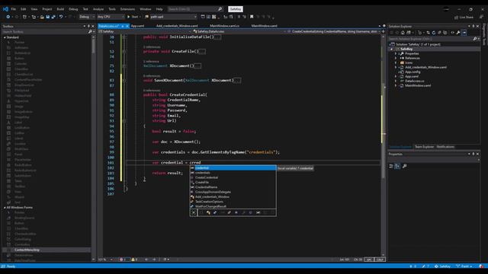The width and height of the screenshot is (488, 274).
Task: Open the File menu
Action: click(14, 9)
